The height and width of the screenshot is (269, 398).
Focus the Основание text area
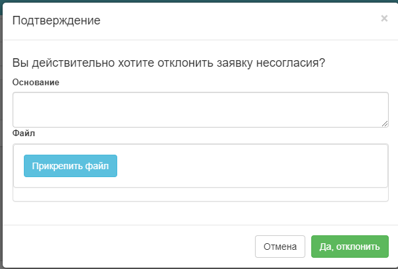[x=201, y=110]
